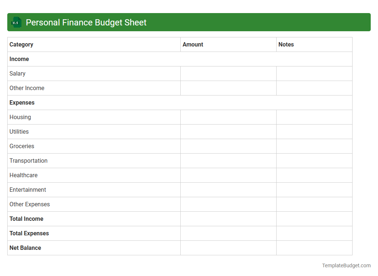Viewport: 378px width, 276px height.
Task: Select the Utilities row
Action: pos(19,131)
